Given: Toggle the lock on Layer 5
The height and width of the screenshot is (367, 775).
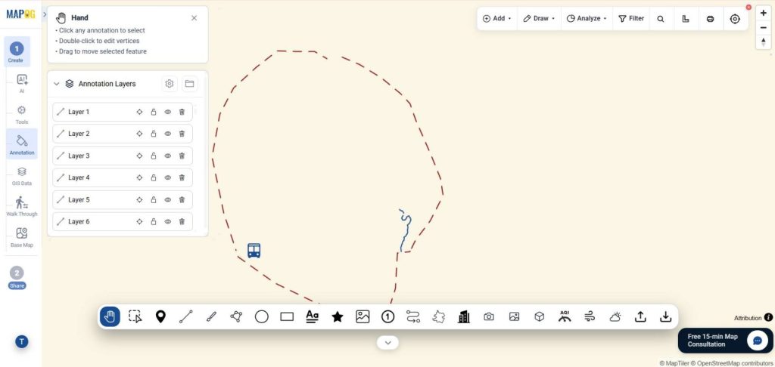Looking at the screenshot, I should 153,200.
